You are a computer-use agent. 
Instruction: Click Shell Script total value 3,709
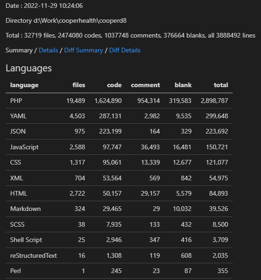pyautogui.click(x=220, y=240)
